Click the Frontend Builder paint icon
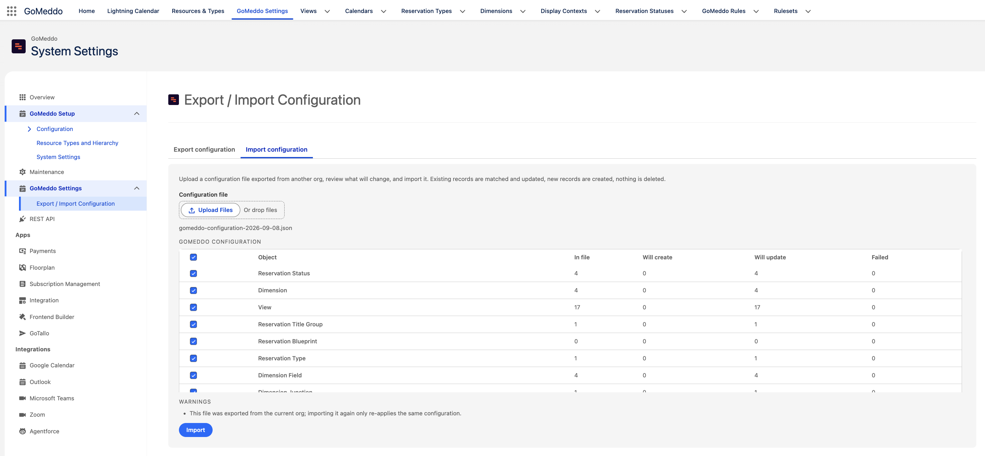Screen dimensions: 985x456 [x=23, y=317]
